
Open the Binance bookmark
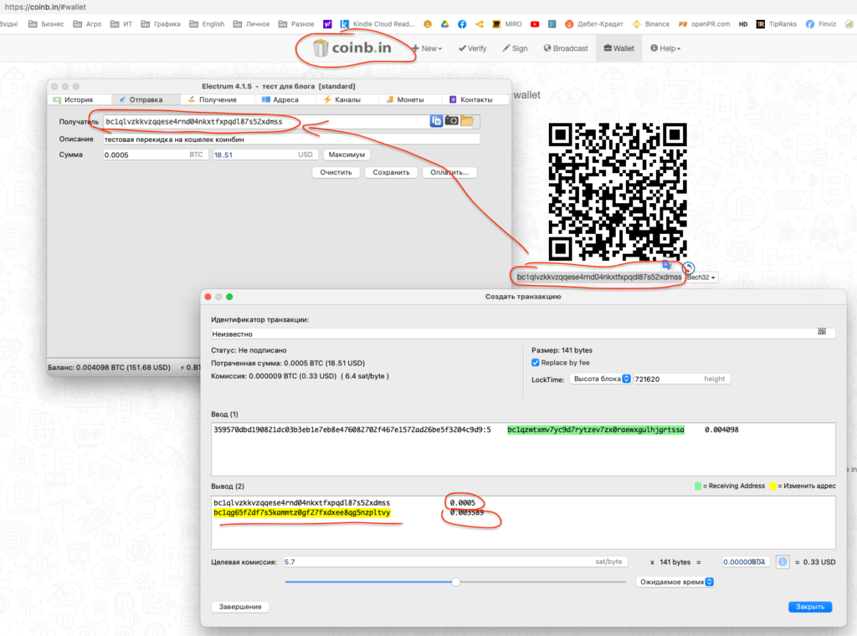pos(651,24)
